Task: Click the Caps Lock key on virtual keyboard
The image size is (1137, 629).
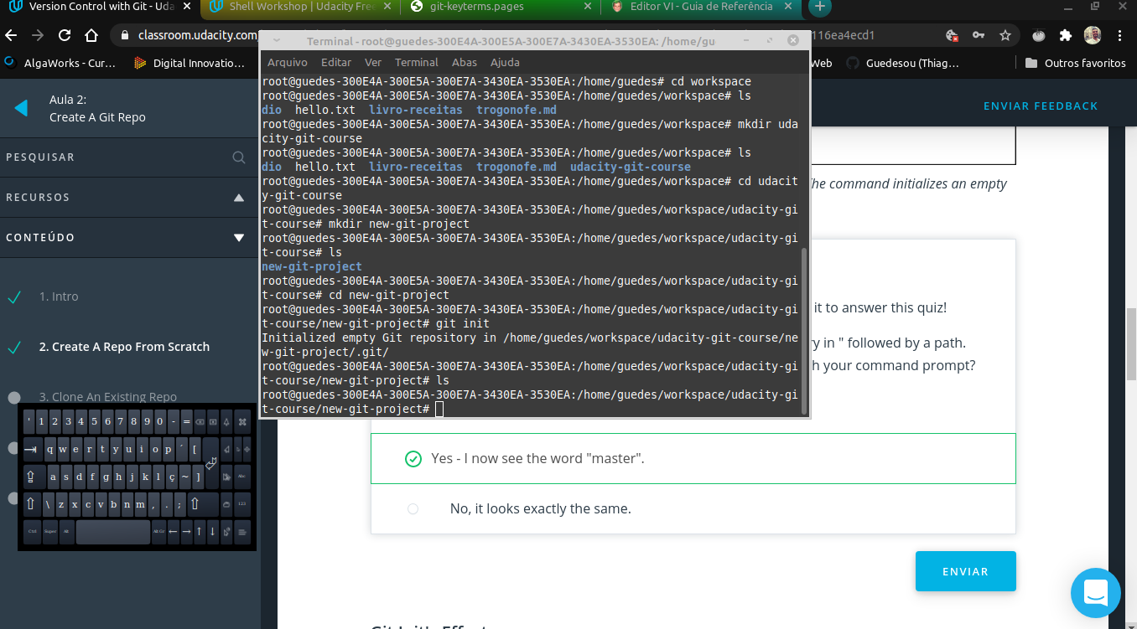Action: (34, 477)
